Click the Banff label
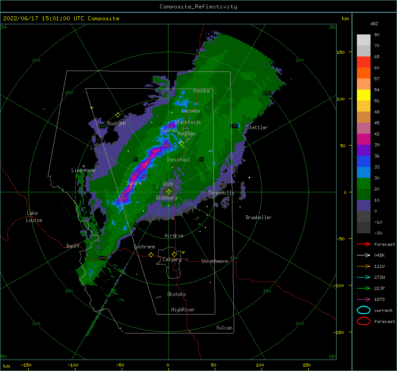The width and height of the screenshot is (397, 371). [73, 246]
